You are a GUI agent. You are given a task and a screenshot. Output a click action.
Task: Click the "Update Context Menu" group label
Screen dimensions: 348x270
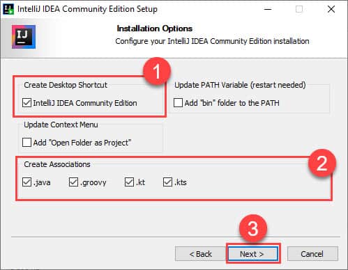point(61,125)
